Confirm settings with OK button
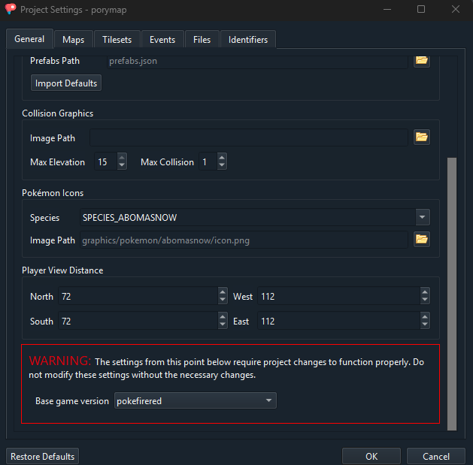Image resolution: width=473 pixels, height=465 pixels. [x=371, y=456]
